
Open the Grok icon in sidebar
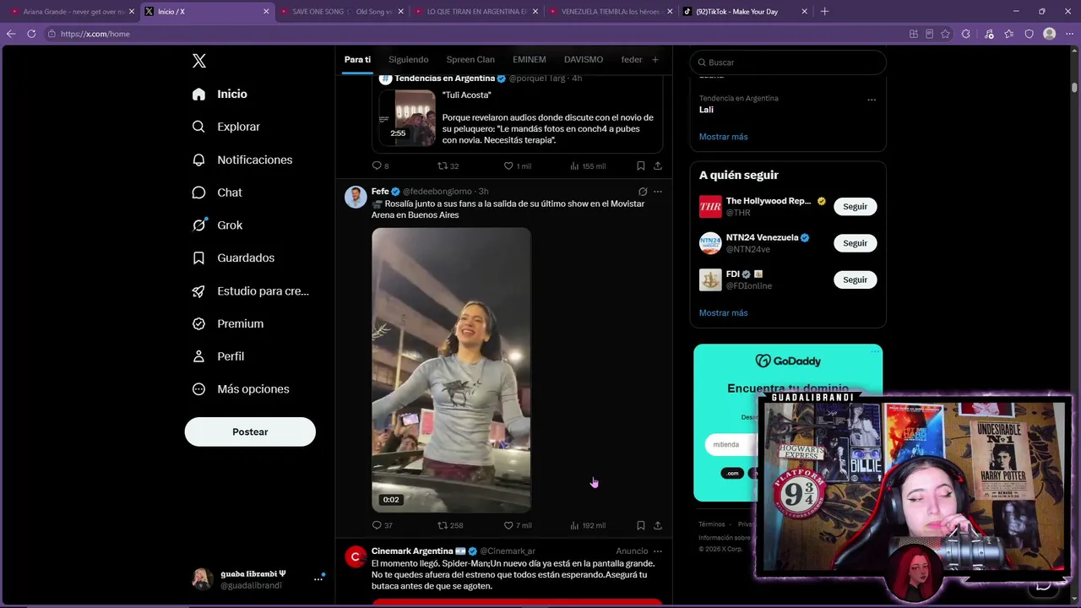point(198,225)
